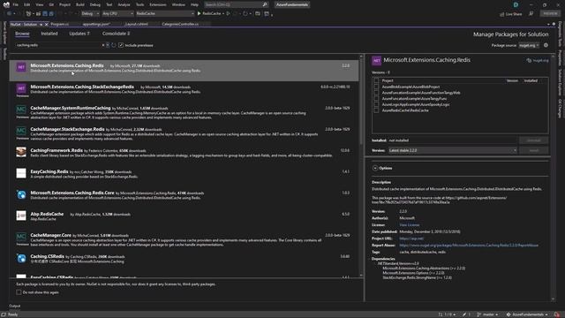Open the Debug configuration dropdown
The width and height of the screenshot is (565, 318).
(x=90, y=13)
